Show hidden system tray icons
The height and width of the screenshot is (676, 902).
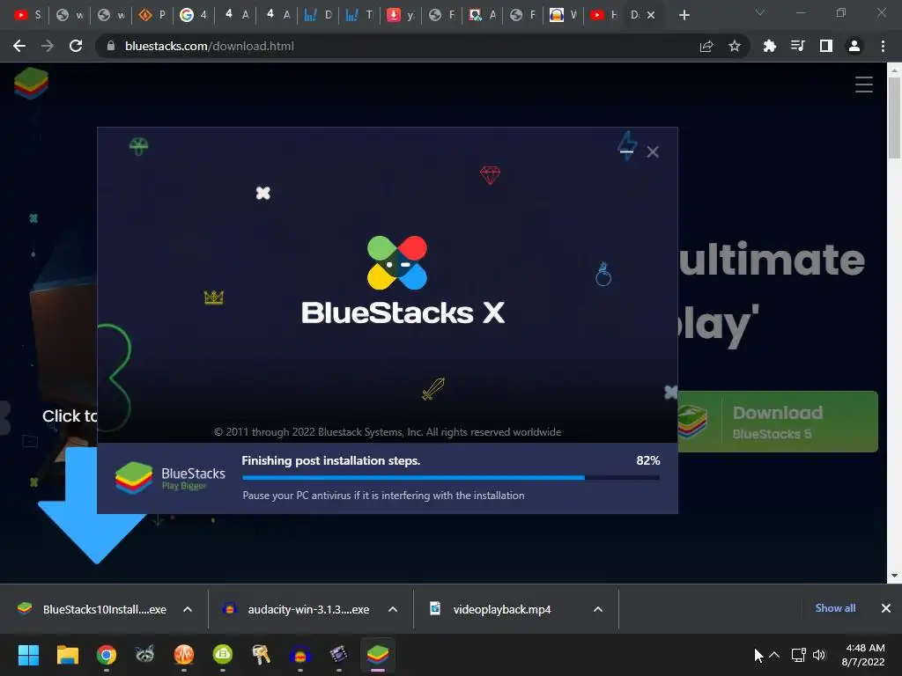click(x=774, y=655)
